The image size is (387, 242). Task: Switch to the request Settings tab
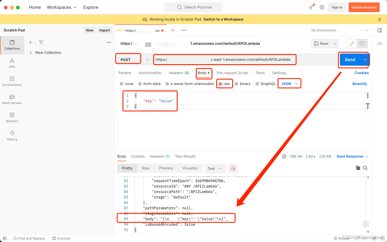tap(279, 73)
